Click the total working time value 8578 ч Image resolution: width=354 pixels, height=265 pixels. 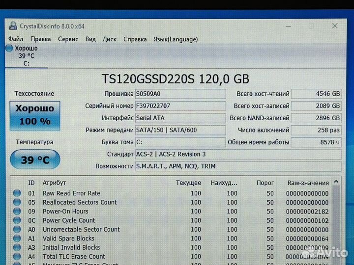[316, 142]
